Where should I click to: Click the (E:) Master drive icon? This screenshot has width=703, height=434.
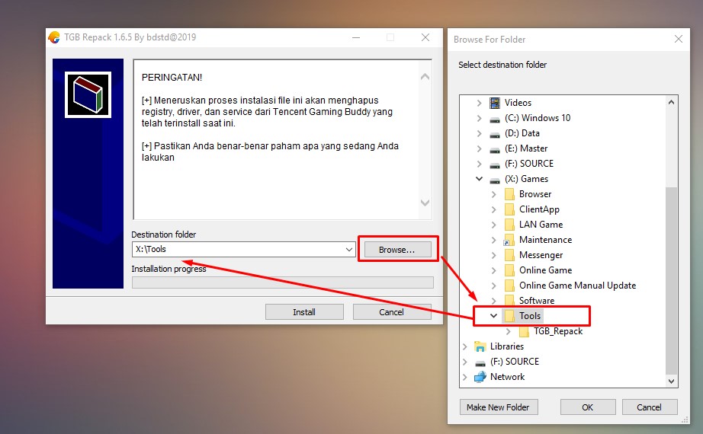[495, 150]
